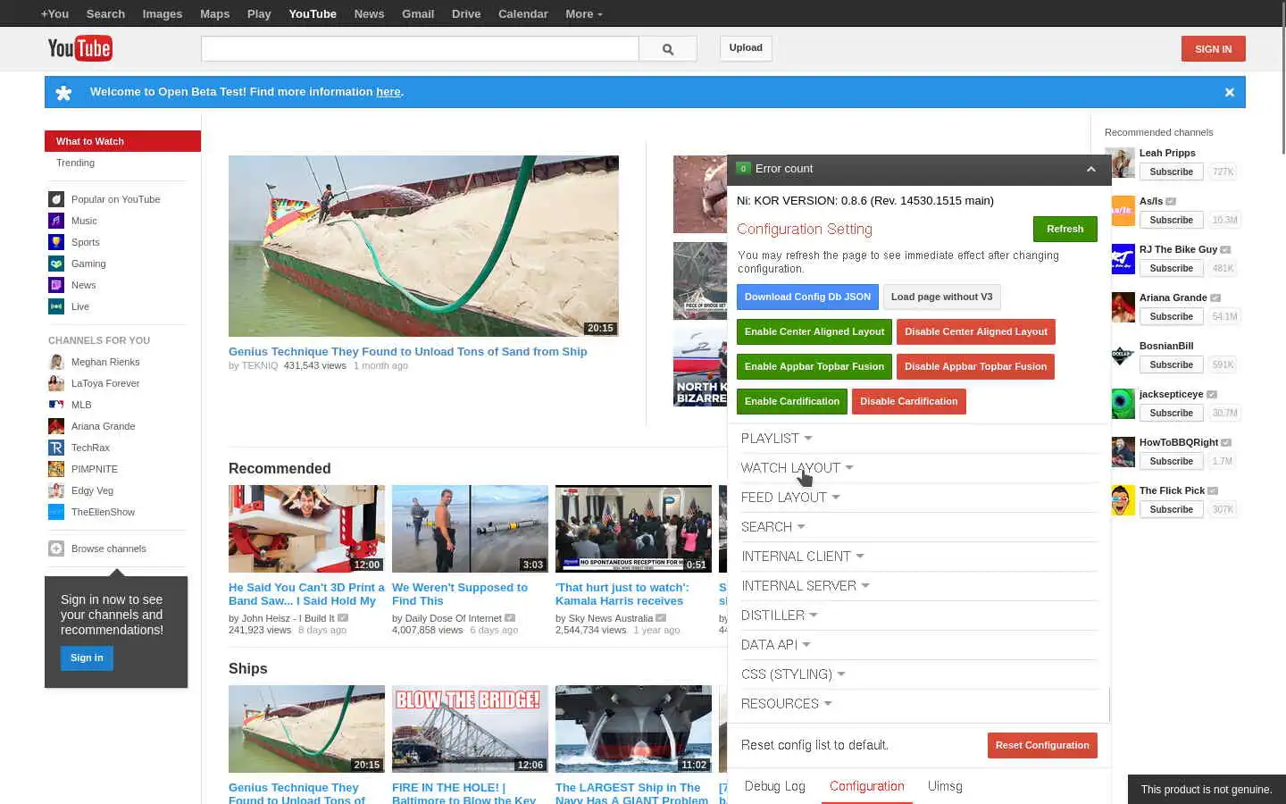
Task: Expand the WATCH LAYOUT config section
Action: pos(797,467)
